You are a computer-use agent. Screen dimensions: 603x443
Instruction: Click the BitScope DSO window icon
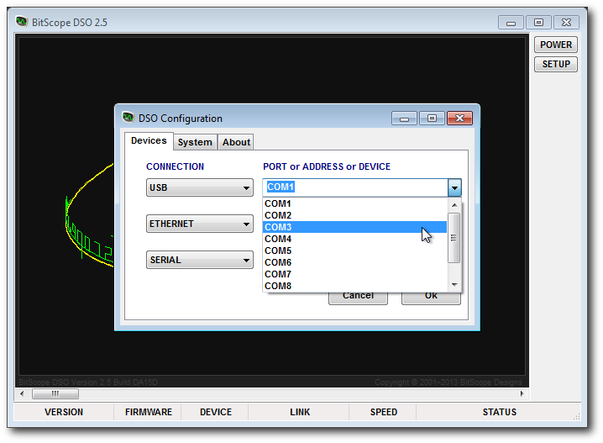pos(22,21)
